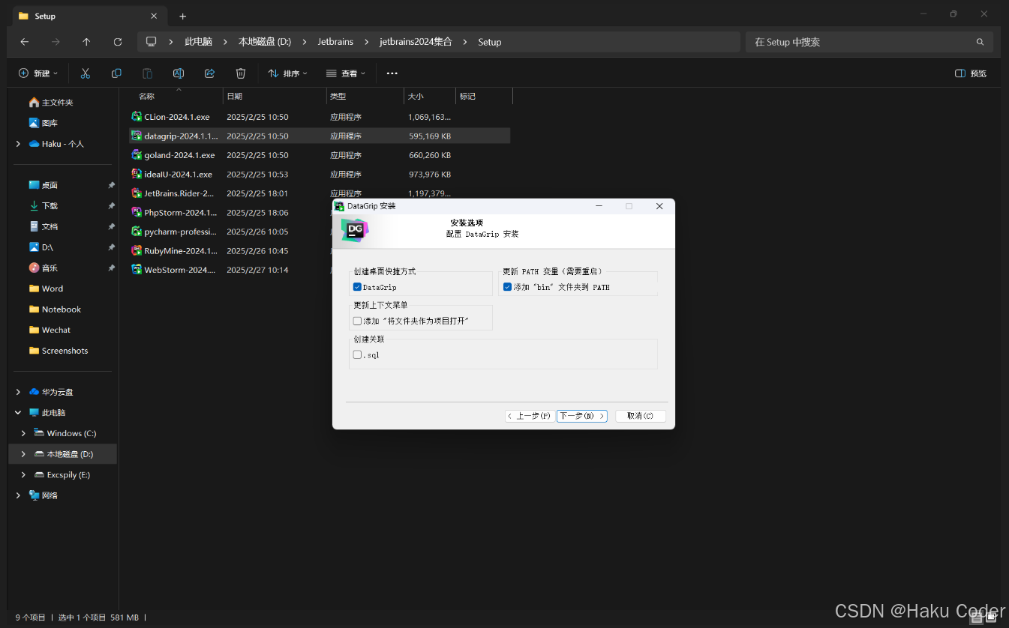1009x628 pixels.
Task: Check the .sql association checkbox
Action: (357, 354)
